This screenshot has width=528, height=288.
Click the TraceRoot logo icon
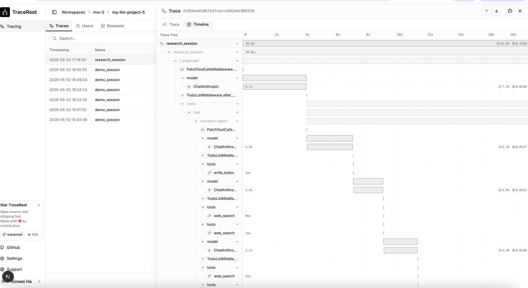(x=5, y=12)
